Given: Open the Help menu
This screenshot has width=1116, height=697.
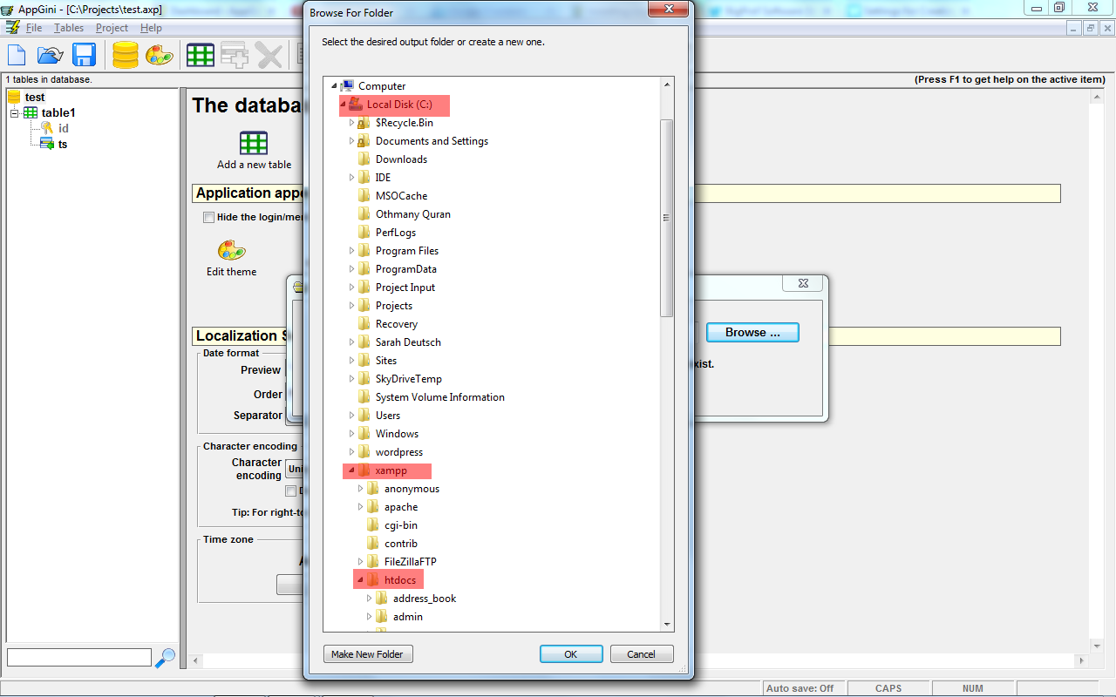Looking at the screenshot, I should coord(151,28).
